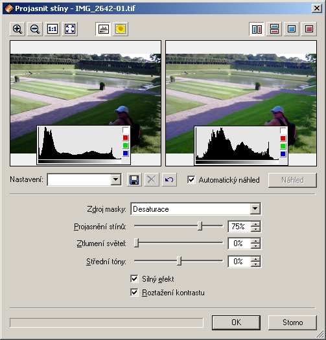Screen dimensions: 326x340
Task: Uncheck Automatický náhled checkbox
Action: [191, 180]
